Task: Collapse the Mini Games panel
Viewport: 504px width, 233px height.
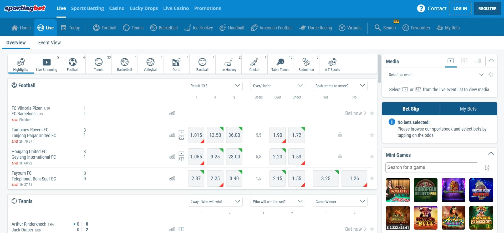Action: [x=491, y=154]
